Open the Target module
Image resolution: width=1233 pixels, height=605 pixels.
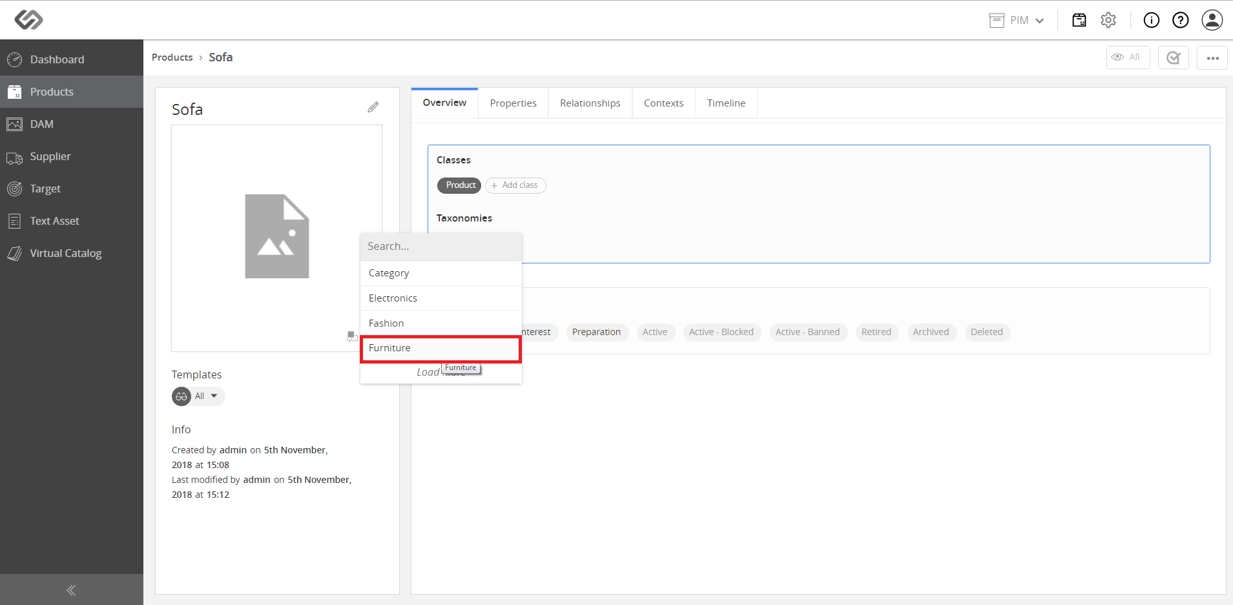tap(72, 189)
